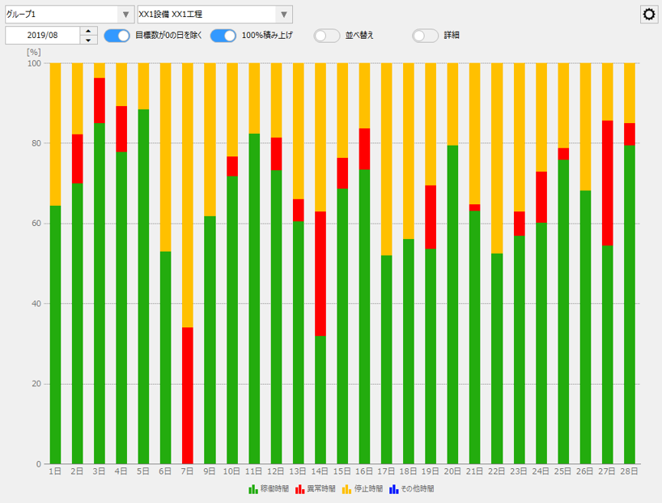Click the up arrow to advance the month
The height and width of the screenshot is (503, 662).
tap(87, 32)
